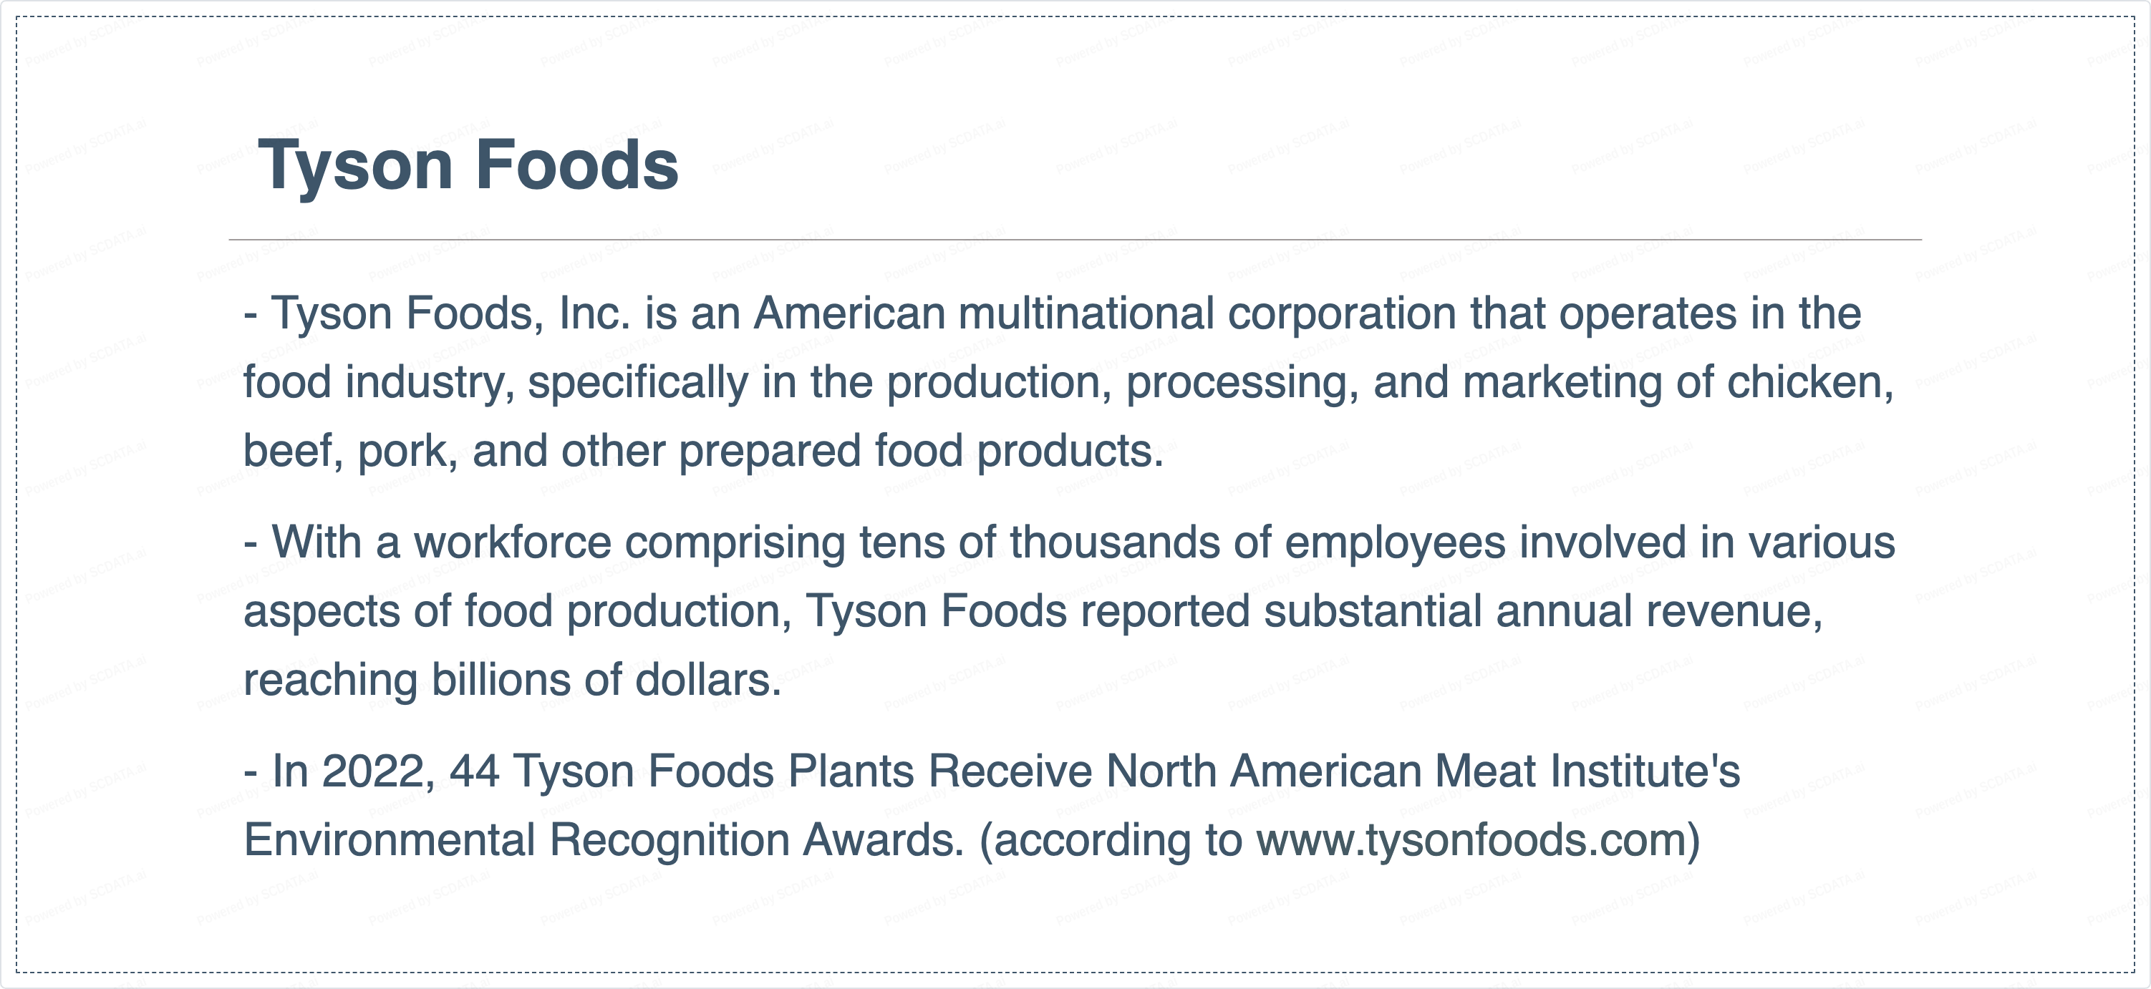Click the horizontal divider under the heading

pos(1075,240)
